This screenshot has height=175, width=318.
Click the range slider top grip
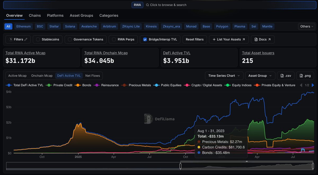[246, 161]
